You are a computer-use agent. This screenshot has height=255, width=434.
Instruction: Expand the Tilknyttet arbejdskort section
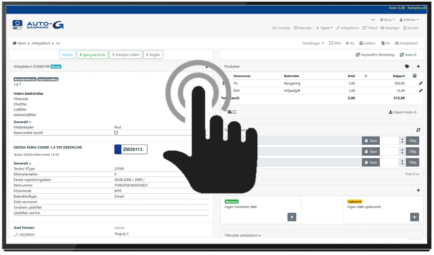243,235
